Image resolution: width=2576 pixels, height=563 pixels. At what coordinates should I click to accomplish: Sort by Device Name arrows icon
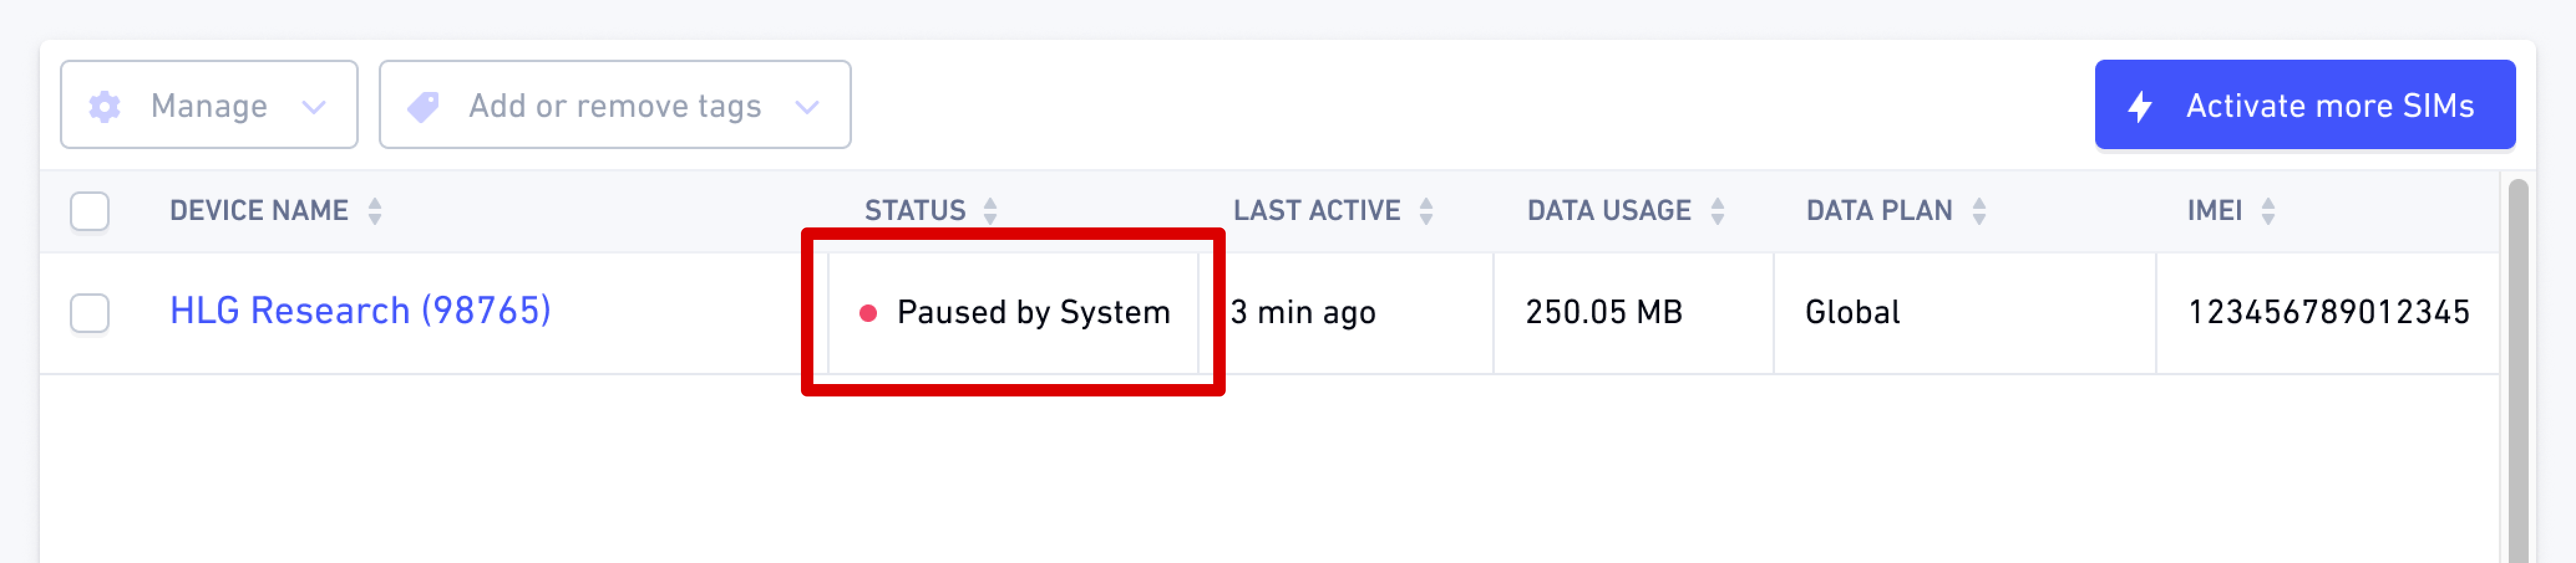pyautogui.click(x=374, y=211)
